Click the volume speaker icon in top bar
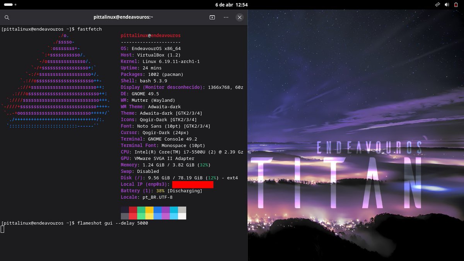The height and width of the screenshot is (261, 464). (447, 5)
